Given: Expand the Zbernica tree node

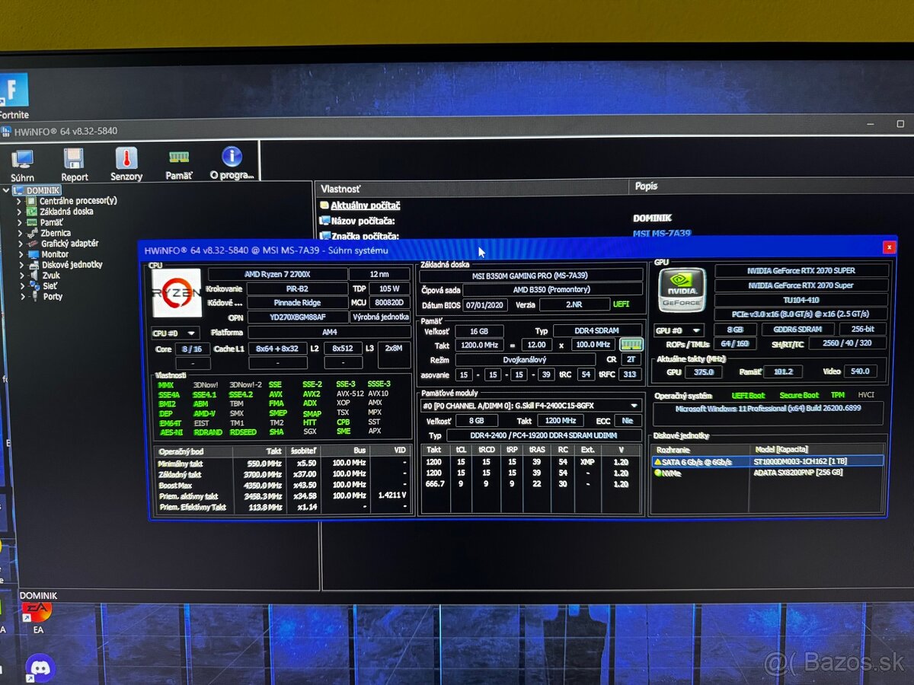Looking at the screenshot, I should pos(21,233).
